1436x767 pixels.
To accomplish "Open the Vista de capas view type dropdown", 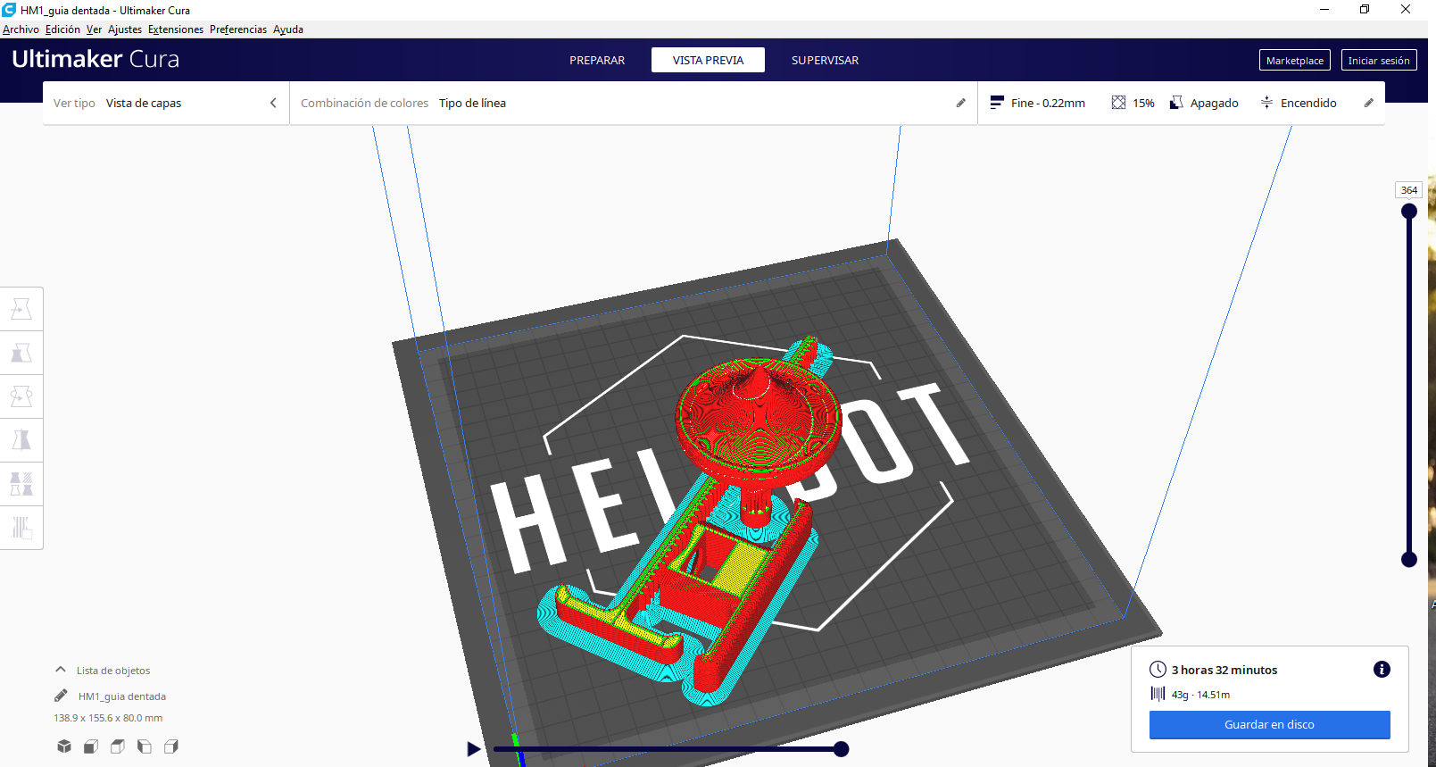I will click(144, 103).
